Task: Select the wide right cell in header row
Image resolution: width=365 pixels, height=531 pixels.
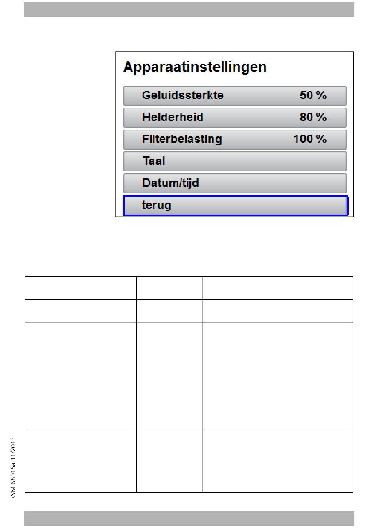Action: (278, 288)
